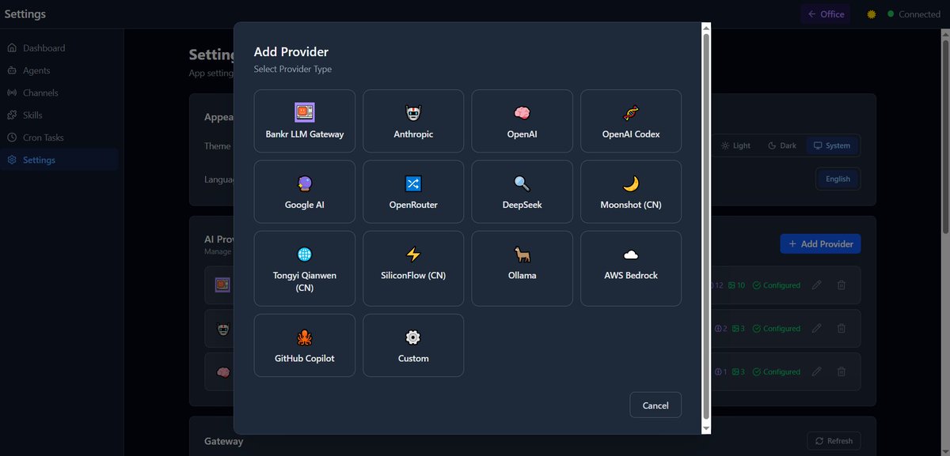Pick the DeepSeek provider card
The width and height of the screenshot is (950, 456).
(x=522, y=192)
